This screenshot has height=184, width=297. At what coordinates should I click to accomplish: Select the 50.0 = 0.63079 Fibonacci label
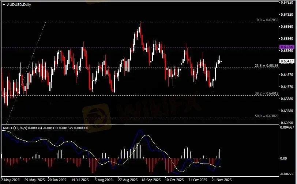coord(267,116)
